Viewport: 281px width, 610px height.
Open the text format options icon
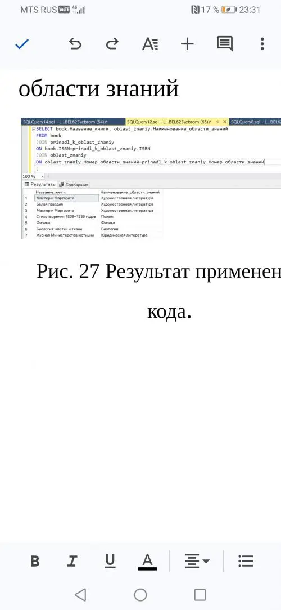click(150, 44)
